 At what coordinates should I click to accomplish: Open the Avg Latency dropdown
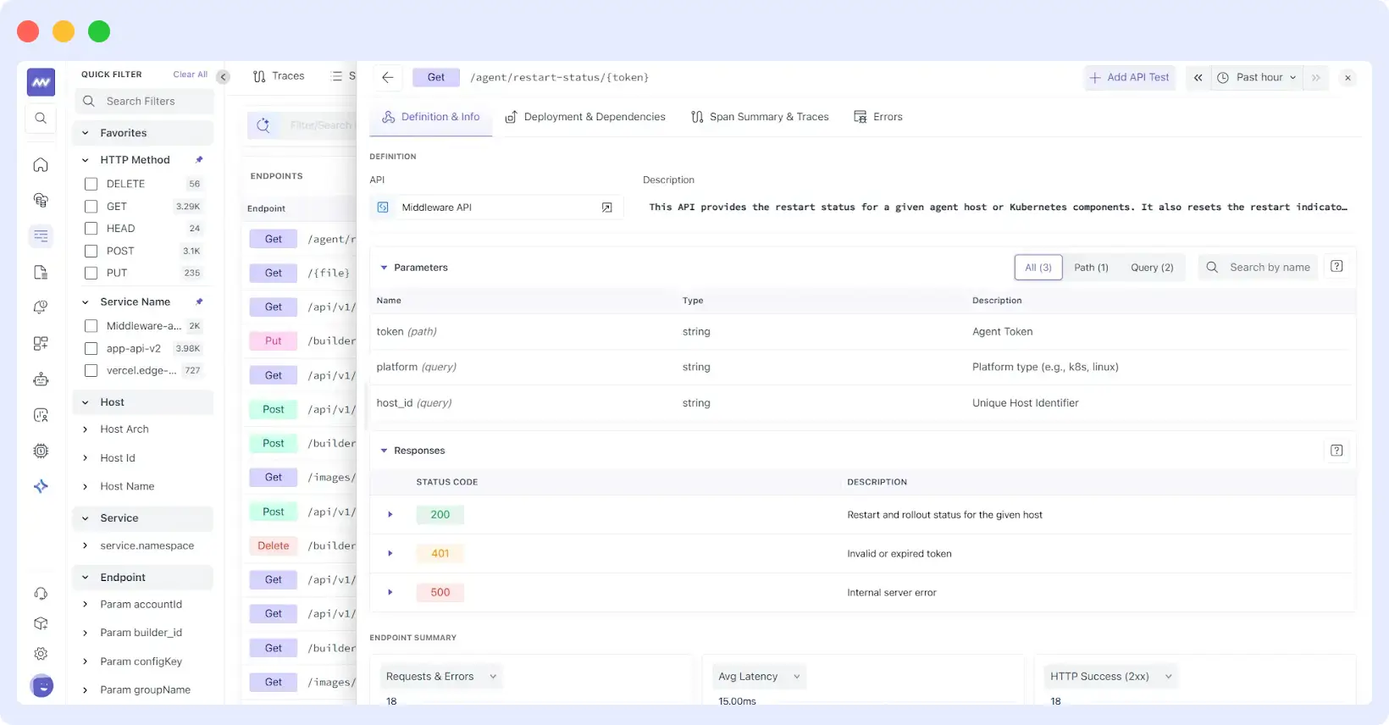759,677
